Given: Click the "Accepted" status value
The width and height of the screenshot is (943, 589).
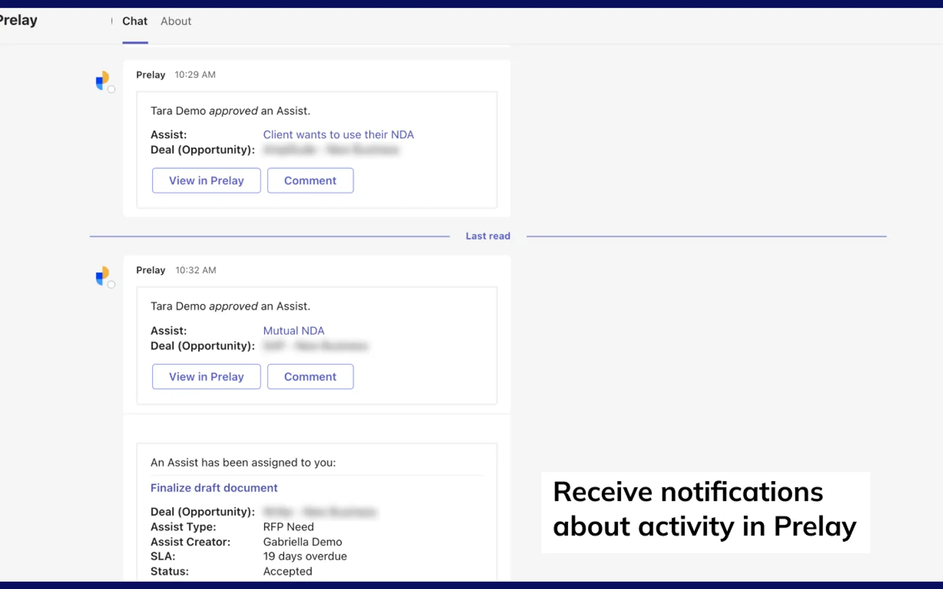Looking at the screenshot, I should [288, 571].
